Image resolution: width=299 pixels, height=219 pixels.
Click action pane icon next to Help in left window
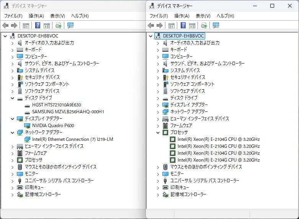tap(47, 26)
